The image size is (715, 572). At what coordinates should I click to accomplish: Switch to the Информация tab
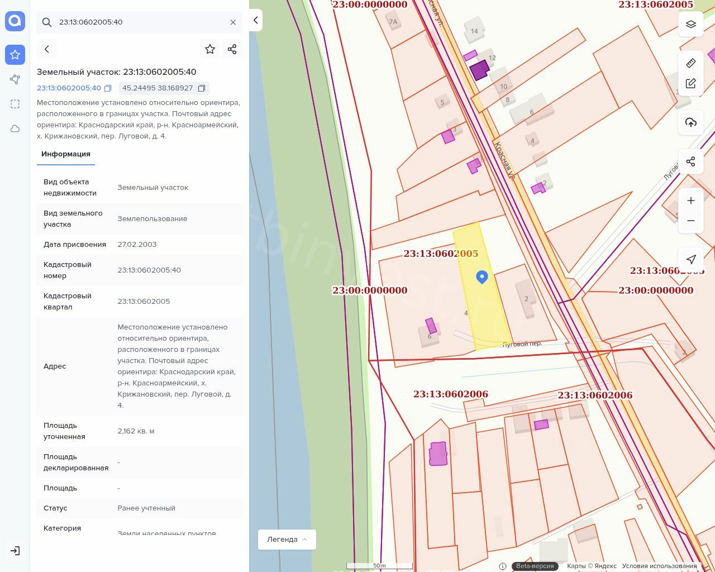click(x=66, y=154)
